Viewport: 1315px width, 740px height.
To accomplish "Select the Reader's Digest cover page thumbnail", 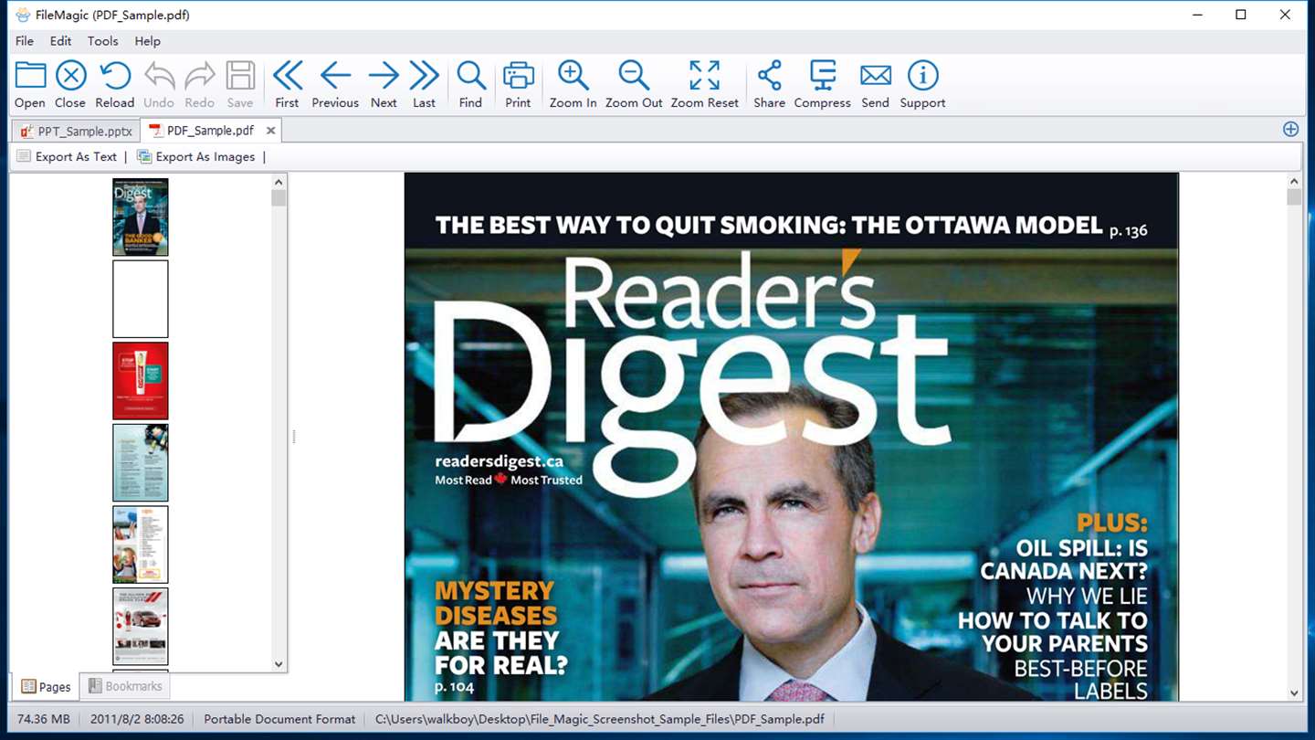I will 141,217.
